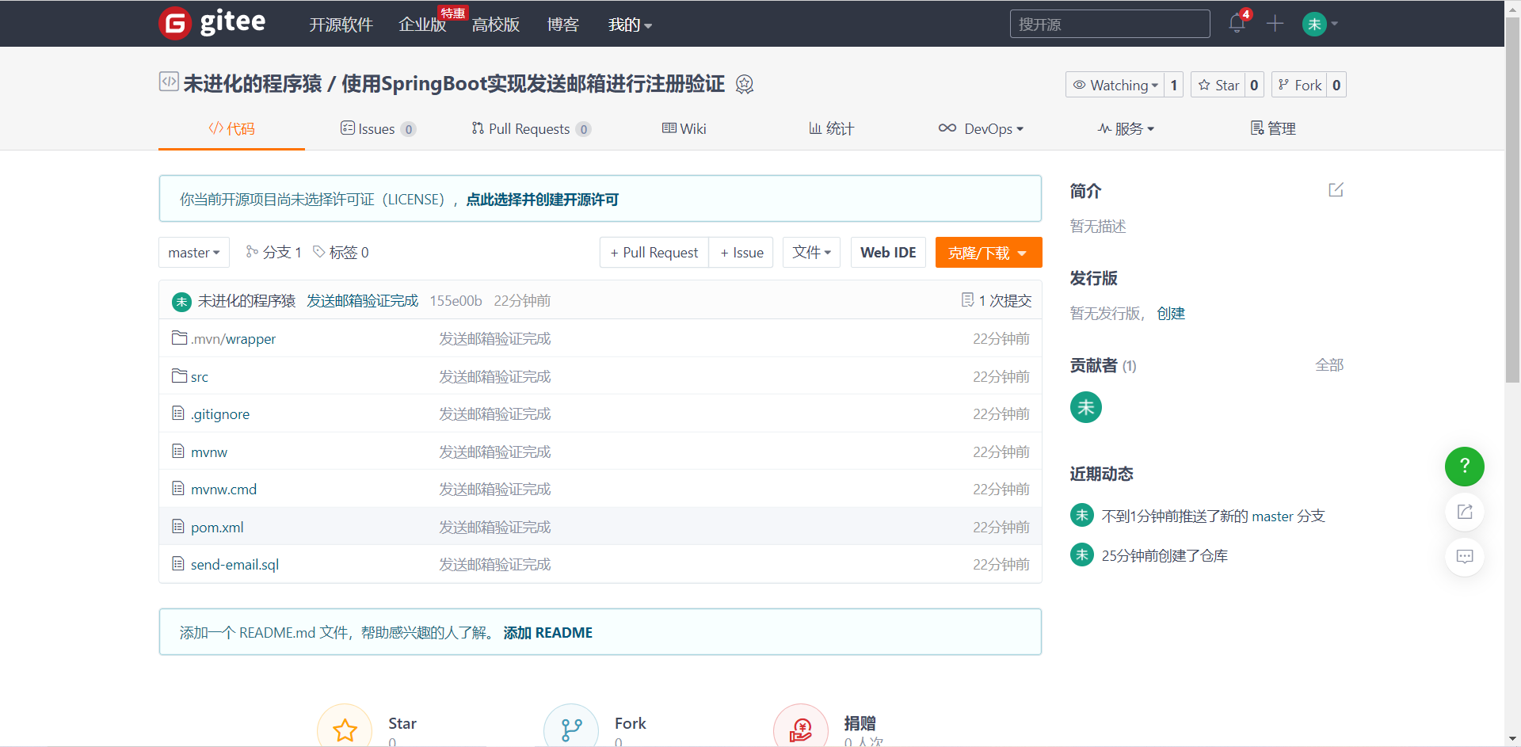Click the watchers count 1 next to Watching

[1173, 85]
